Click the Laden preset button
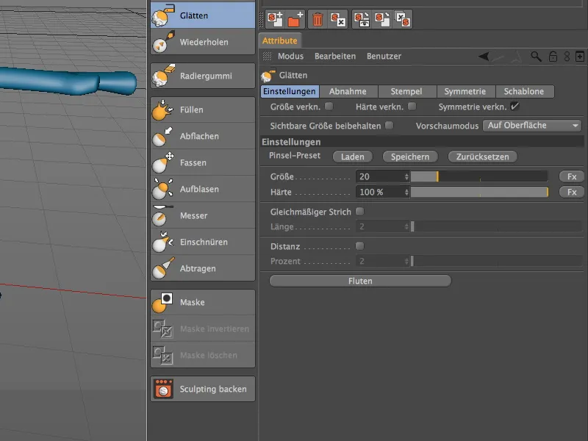 pos(353,157)
